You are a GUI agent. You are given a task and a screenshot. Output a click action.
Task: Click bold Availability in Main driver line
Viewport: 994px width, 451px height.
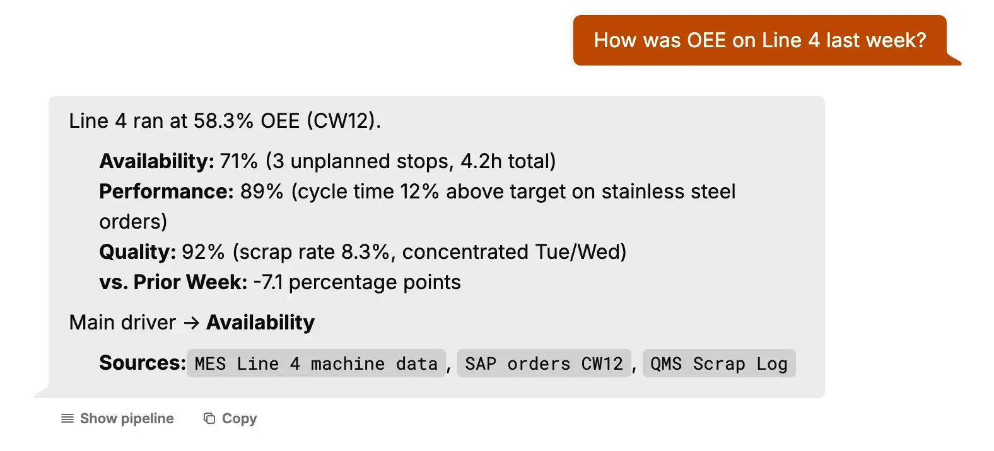(260, 323)
